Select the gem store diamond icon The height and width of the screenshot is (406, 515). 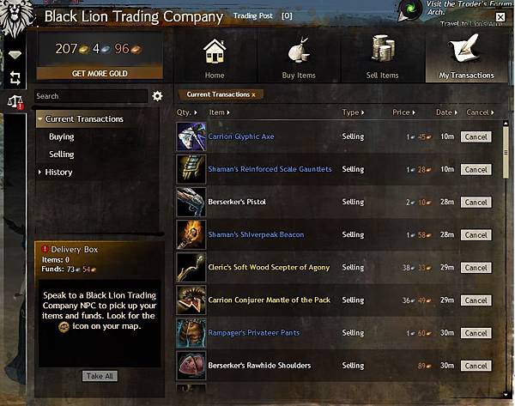coord(15,55)
